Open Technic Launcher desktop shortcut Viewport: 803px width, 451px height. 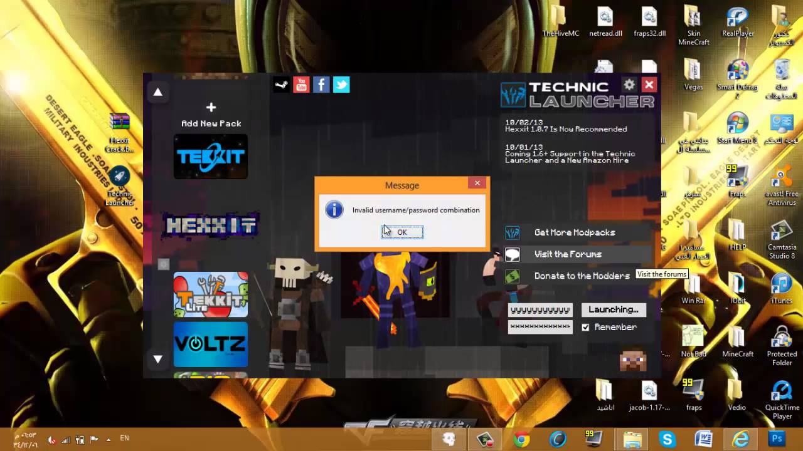tap(119, 186)
